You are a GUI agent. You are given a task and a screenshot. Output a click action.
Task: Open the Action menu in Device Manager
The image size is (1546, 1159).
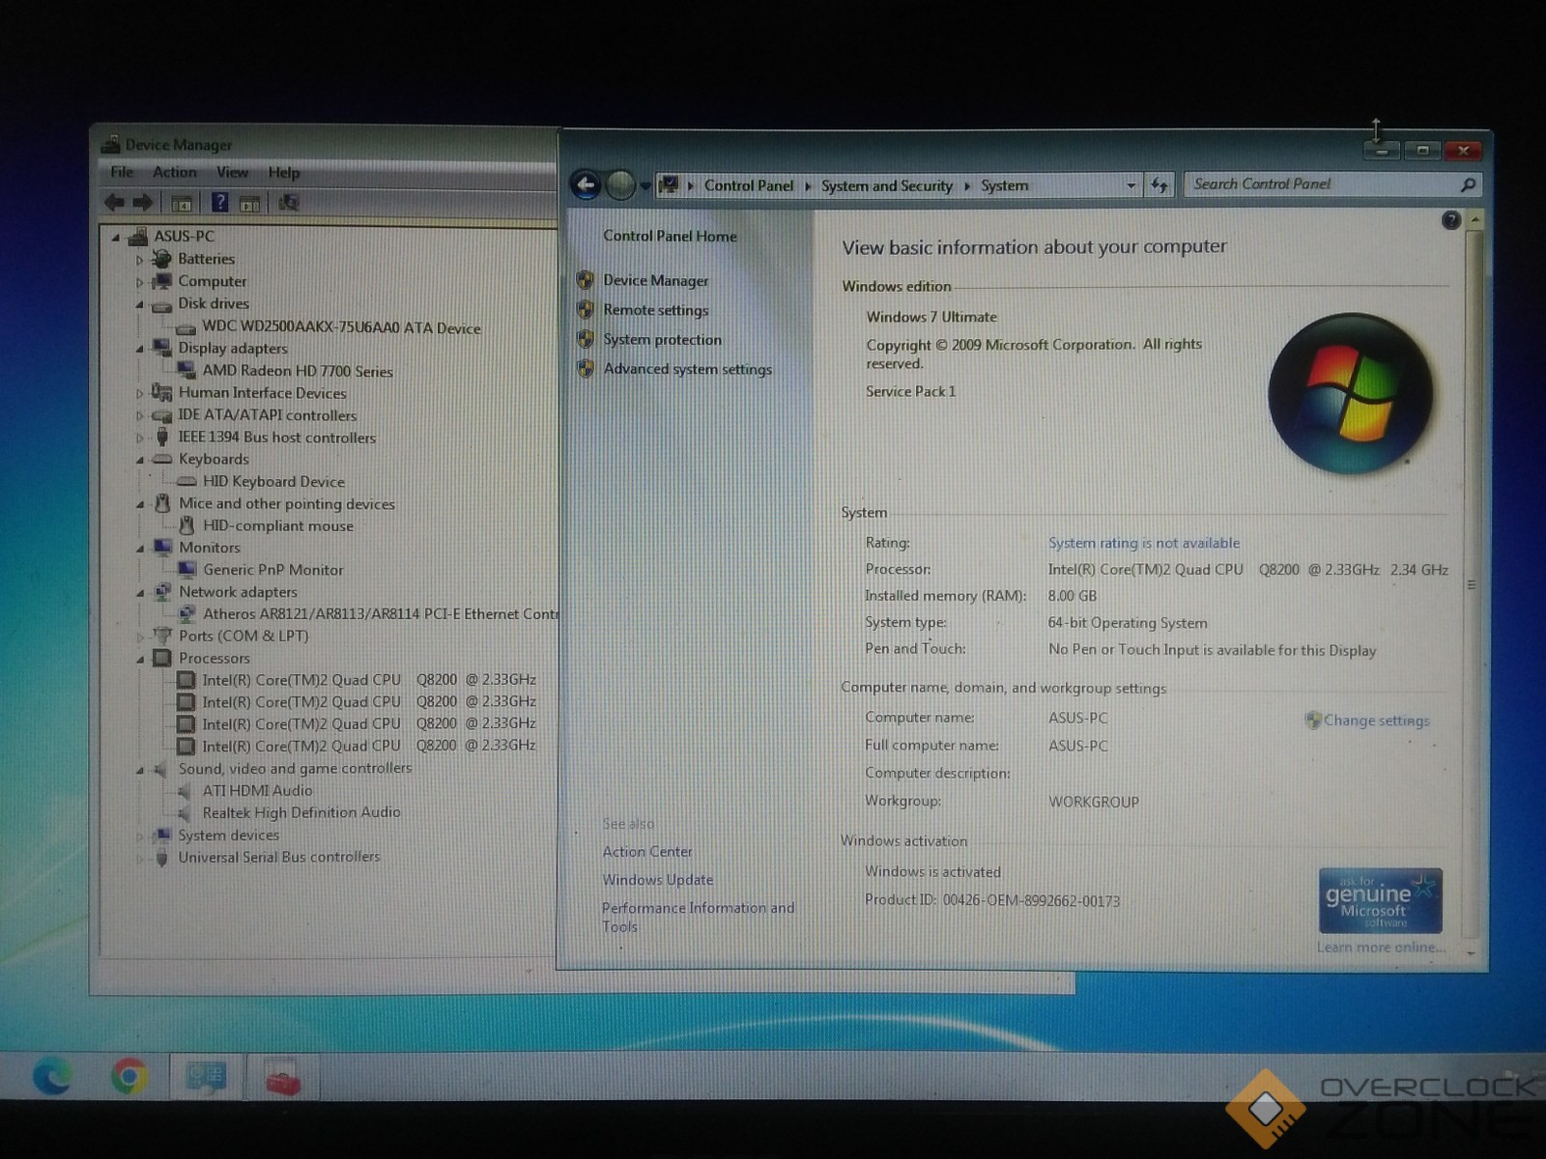pyautogui.click(x=175, y=172)
